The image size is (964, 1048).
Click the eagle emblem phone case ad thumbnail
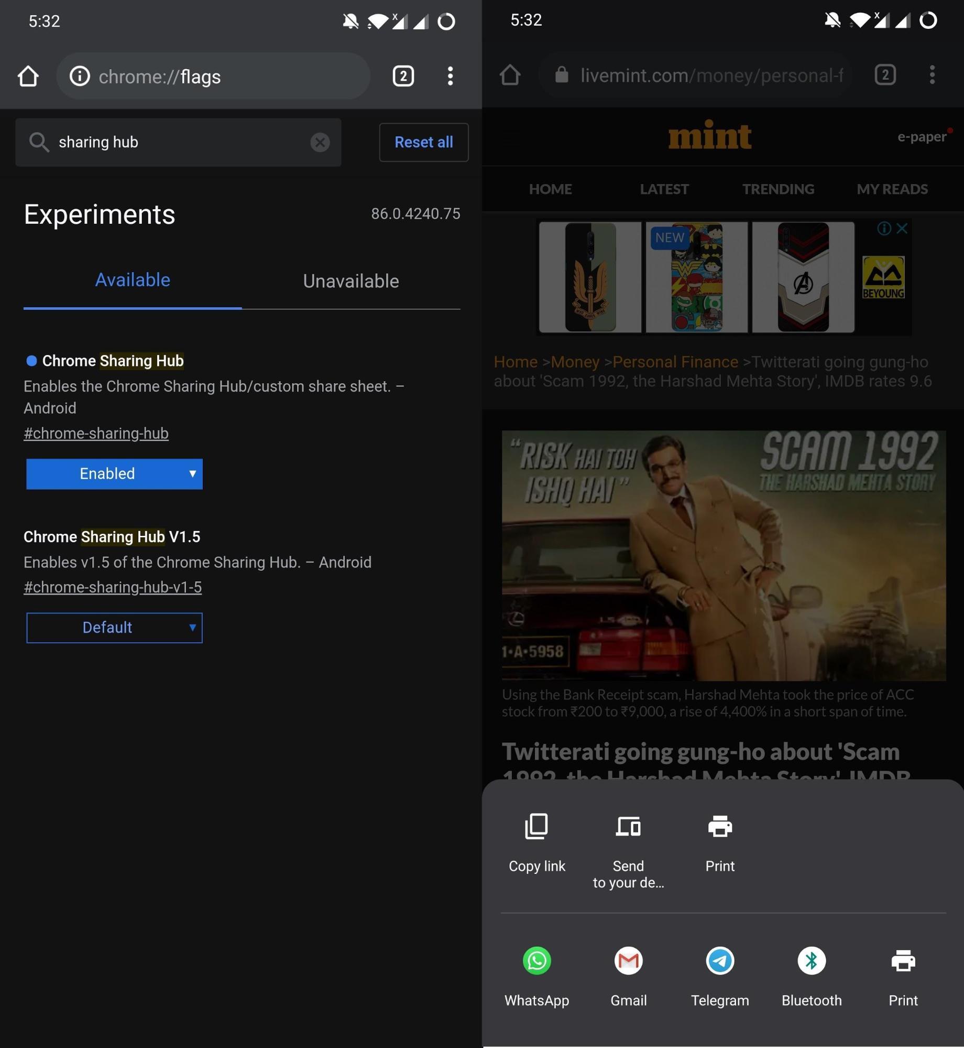(x=590, y=277)
